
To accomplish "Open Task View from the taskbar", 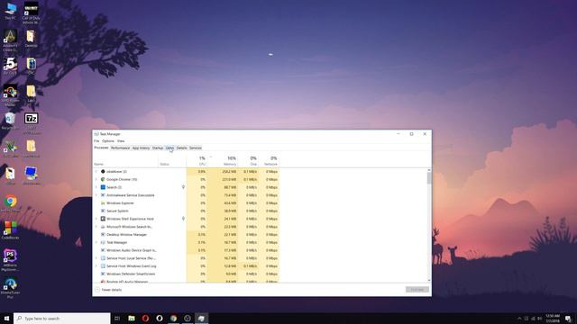I will coord(117,318).
